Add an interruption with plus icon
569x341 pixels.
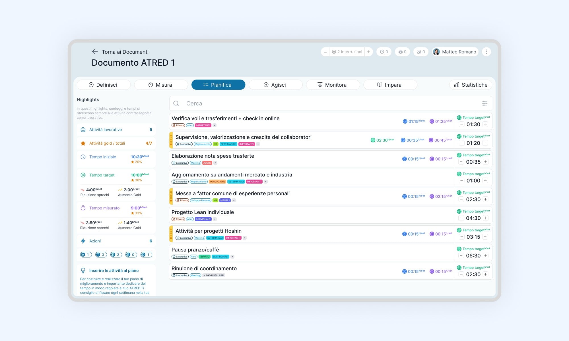pos(368,52)
